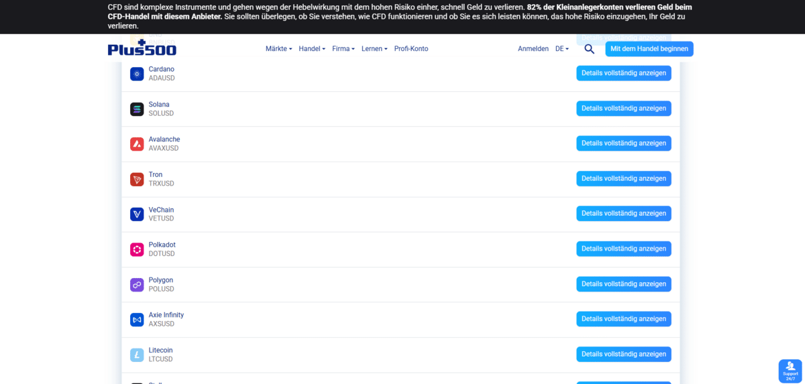Open the Profi-Konto page

(x=411, y=49)
